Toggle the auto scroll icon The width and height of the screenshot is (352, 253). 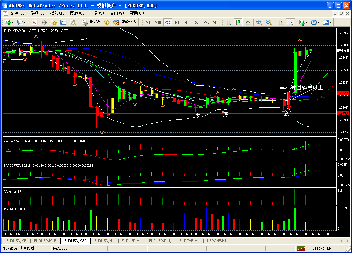click(x=280, y=22)
